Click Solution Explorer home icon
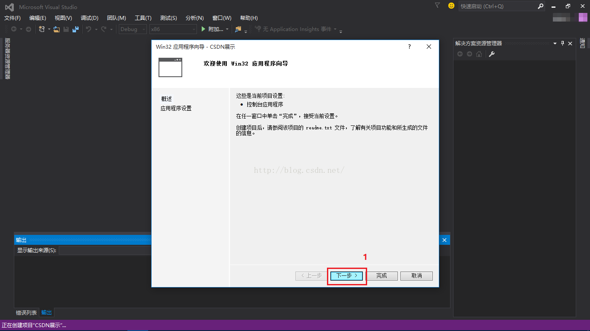 tap(479, 54)
